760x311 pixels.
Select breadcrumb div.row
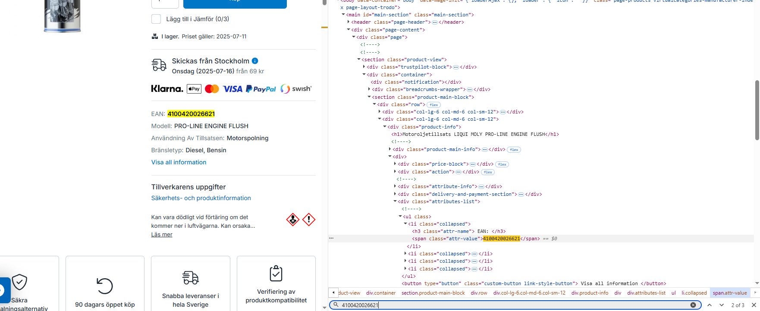coord(479,293)
